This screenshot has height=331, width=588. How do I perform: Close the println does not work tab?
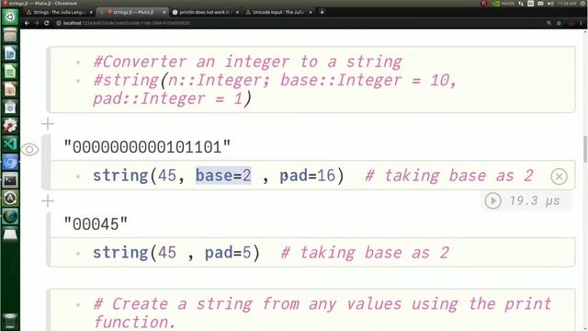coord(237,12)
